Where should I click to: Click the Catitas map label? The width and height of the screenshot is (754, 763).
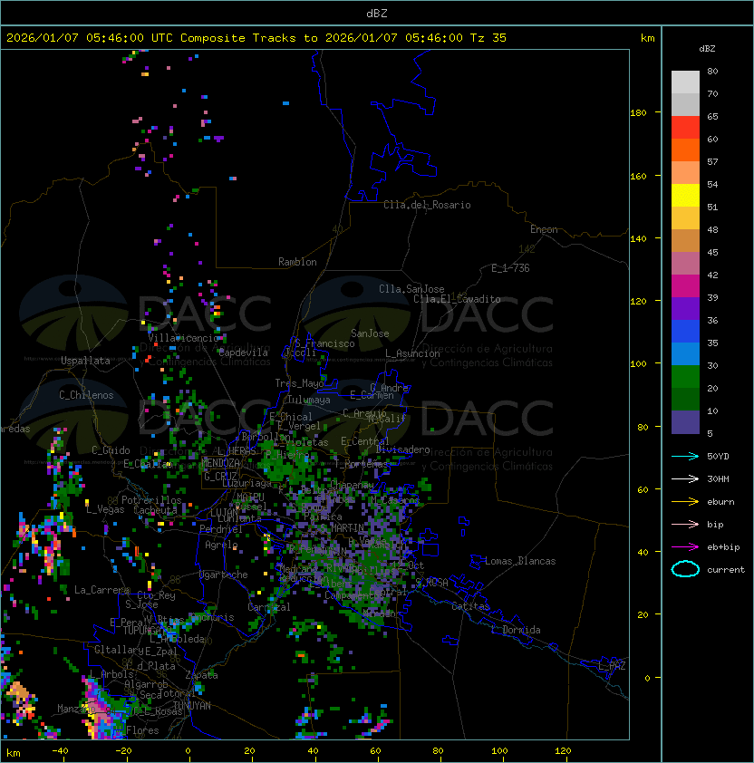point(470,606)
